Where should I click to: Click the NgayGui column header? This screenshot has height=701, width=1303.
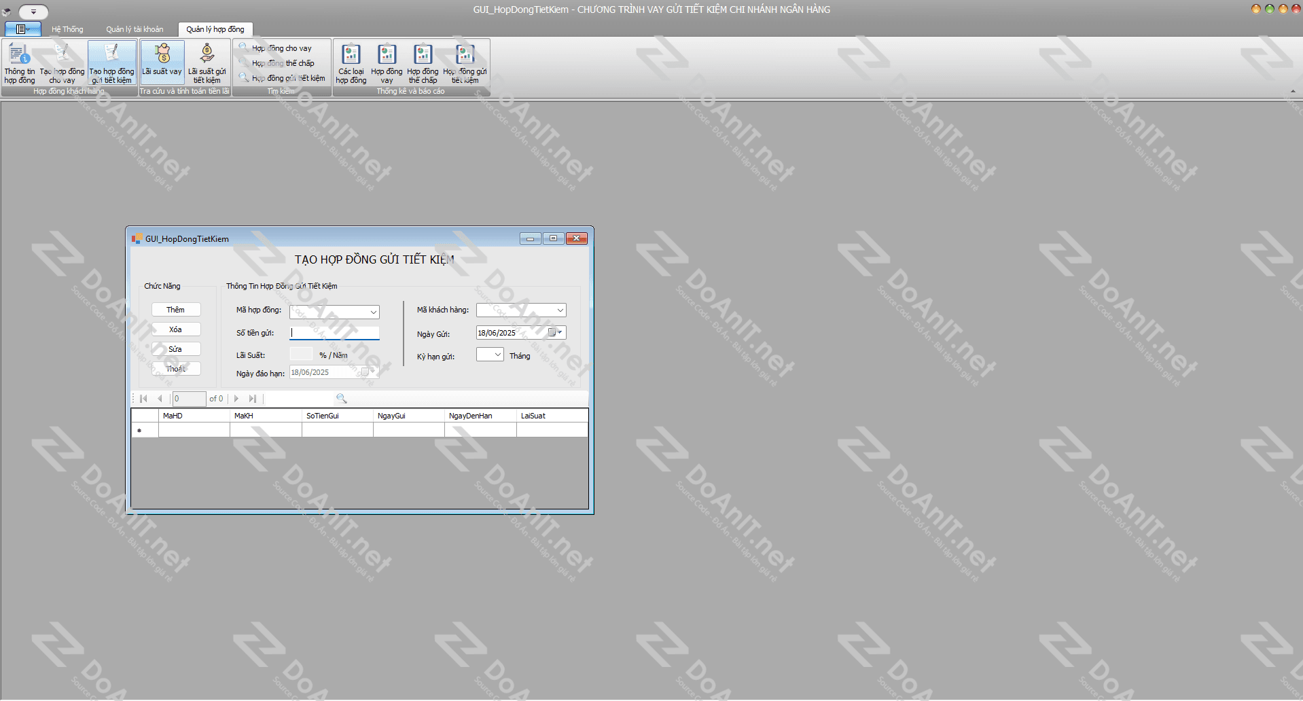(x=409, y=416)
